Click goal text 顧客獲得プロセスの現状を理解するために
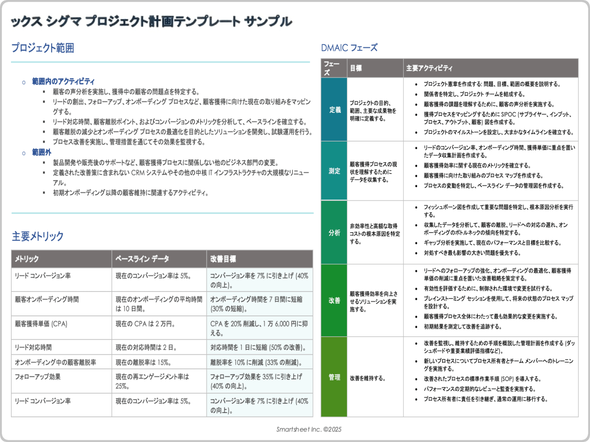 pos(373,172)
